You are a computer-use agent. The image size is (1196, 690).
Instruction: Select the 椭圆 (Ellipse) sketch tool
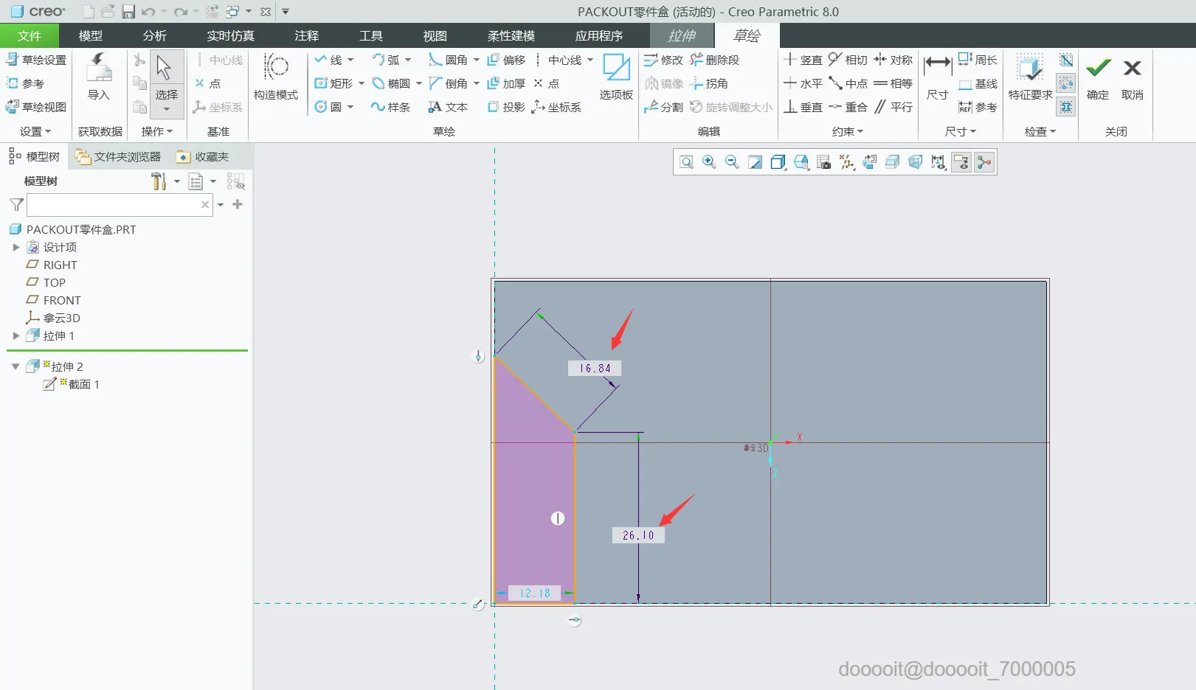[391, 83]
